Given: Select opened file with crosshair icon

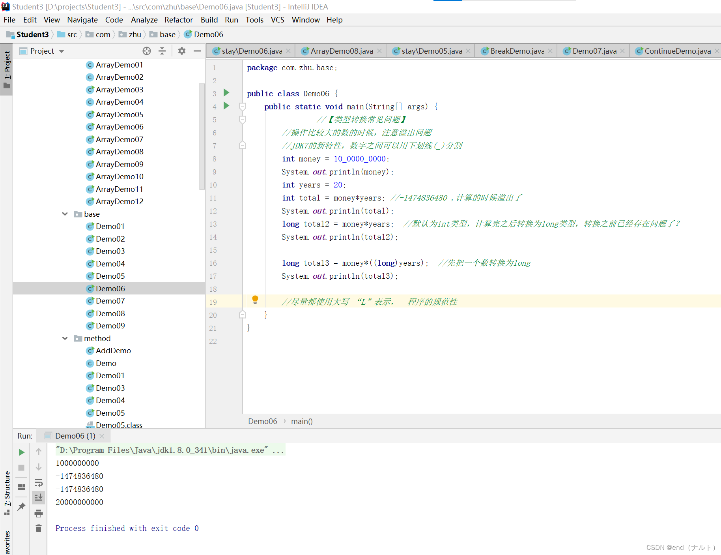Looking at the screenshot, I should click(146, 51).
